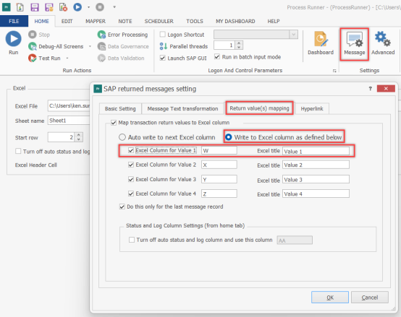Screen dimensions: 401x317
Task: Click Sheet name field with Sheet1
Action: pyautogui.click(x=69, y=121)
